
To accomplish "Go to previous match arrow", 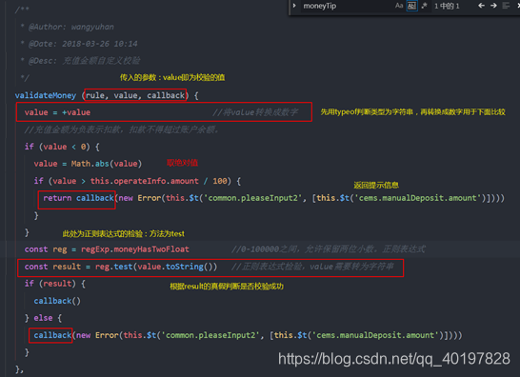I will pyautogui.click(x=481, y=6).
